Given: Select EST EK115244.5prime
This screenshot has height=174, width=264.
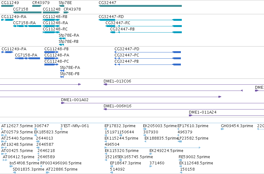Looking at the screenshot, I should coord(105,141).
